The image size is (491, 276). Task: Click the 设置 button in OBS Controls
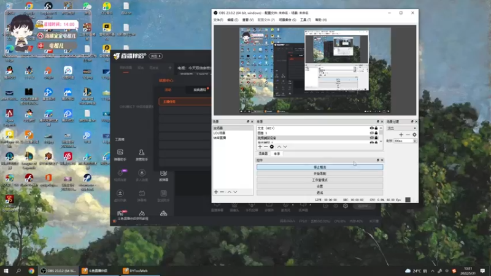click(320, 186)
